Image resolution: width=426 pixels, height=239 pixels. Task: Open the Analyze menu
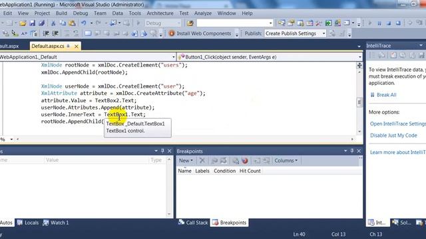point(202,13)
